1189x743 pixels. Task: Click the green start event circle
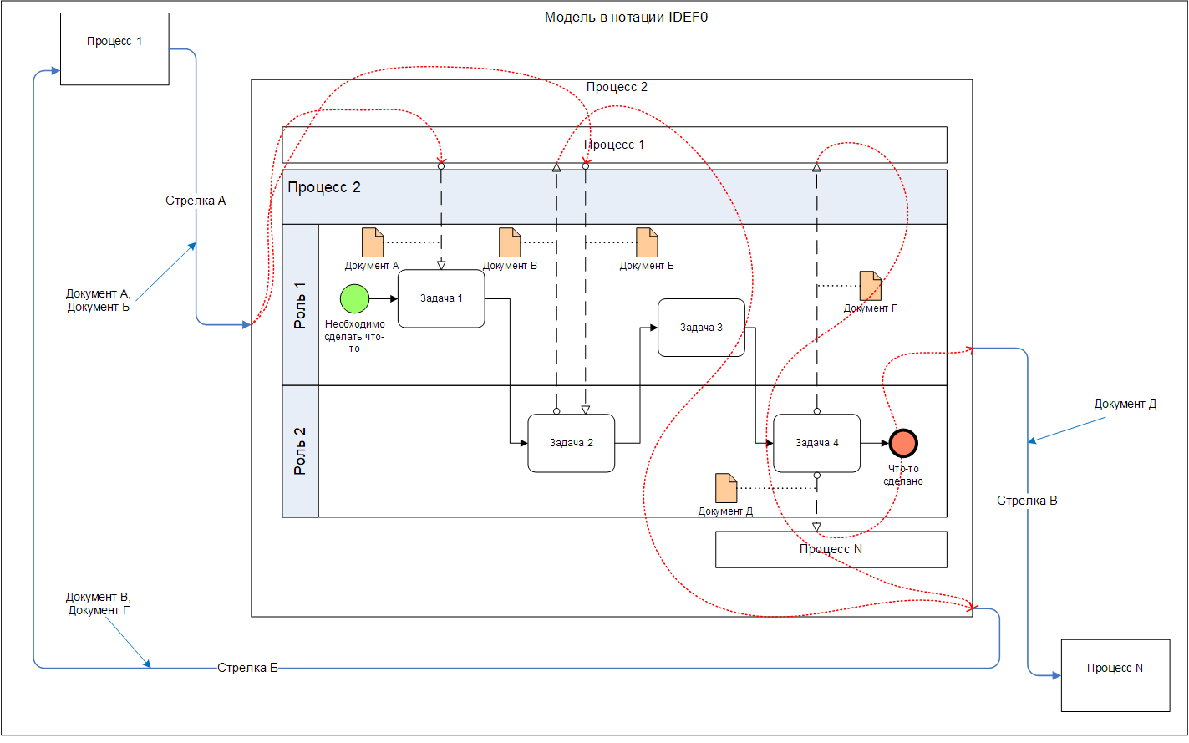[x=354, y=298]
